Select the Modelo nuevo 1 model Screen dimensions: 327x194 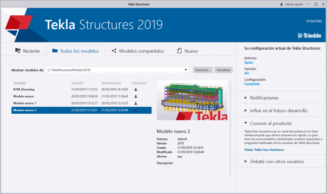pos(82,103)
